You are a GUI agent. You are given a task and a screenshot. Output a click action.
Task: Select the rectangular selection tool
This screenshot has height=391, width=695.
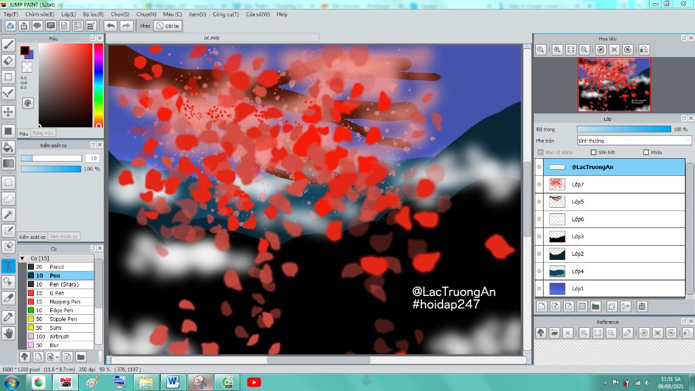tap(8, 183)
